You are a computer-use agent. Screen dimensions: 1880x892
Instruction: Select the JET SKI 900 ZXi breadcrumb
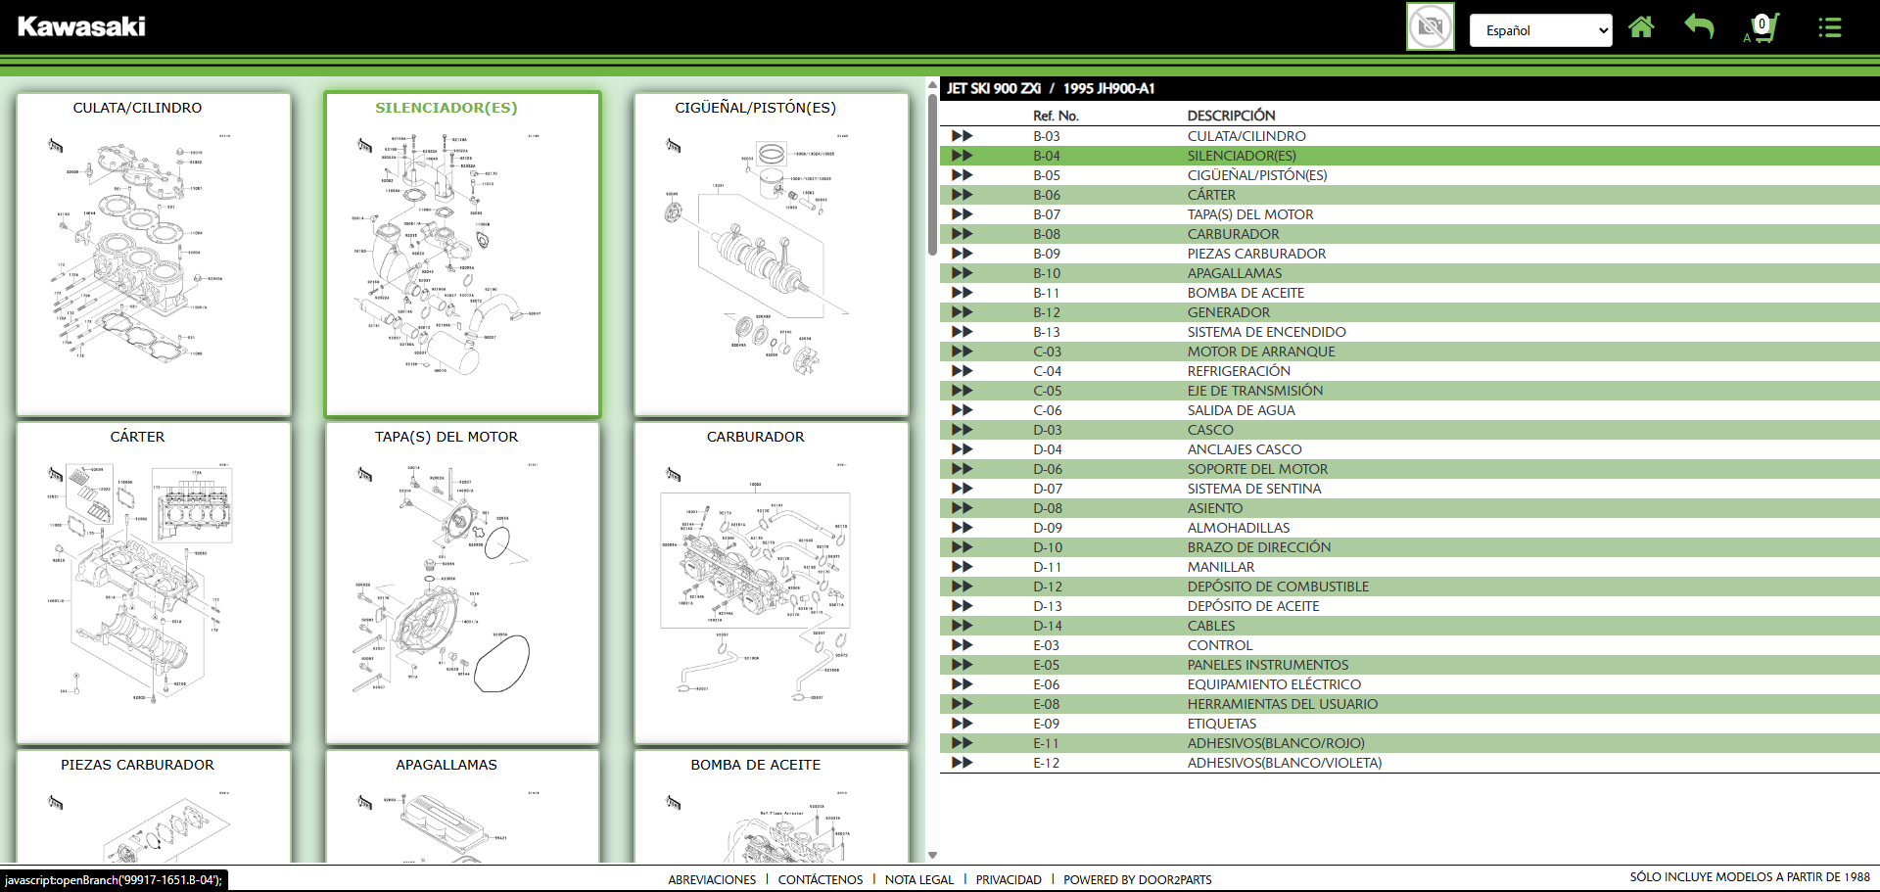click(993, 88)
